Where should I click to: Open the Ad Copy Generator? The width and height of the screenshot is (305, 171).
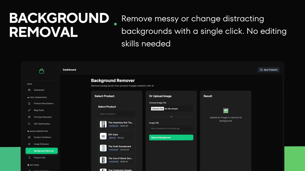43,117
